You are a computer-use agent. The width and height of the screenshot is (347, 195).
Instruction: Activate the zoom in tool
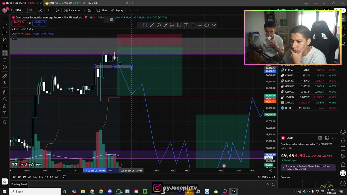point(5,83)
